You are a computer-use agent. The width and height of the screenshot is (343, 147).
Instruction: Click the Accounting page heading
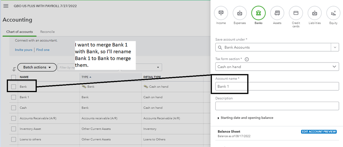click(x=17, y=20)
